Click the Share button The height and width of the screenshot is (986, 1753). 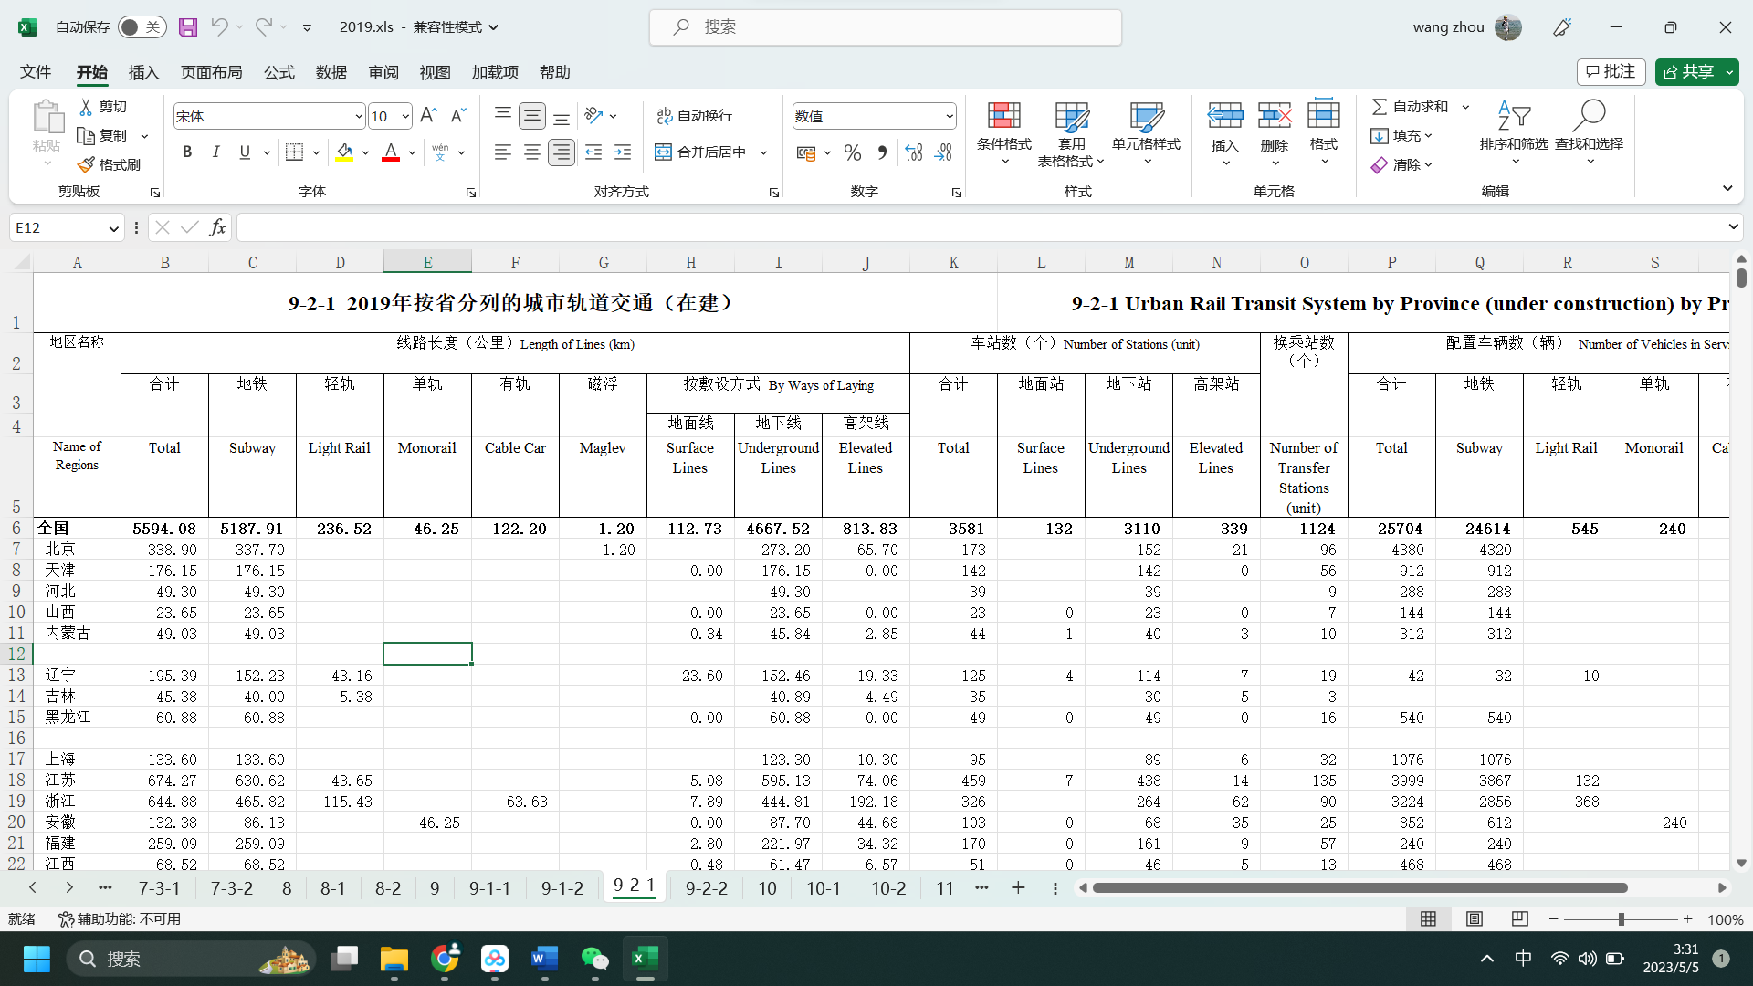(1689, 72)
